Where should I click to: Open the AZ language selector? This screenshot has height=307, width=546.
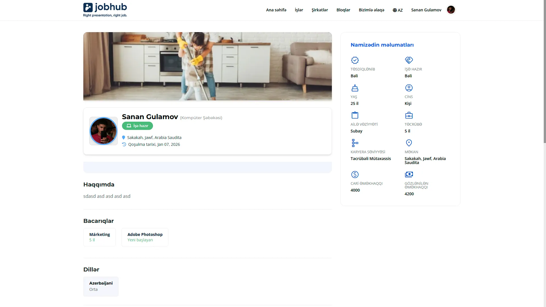click(398, 10)
